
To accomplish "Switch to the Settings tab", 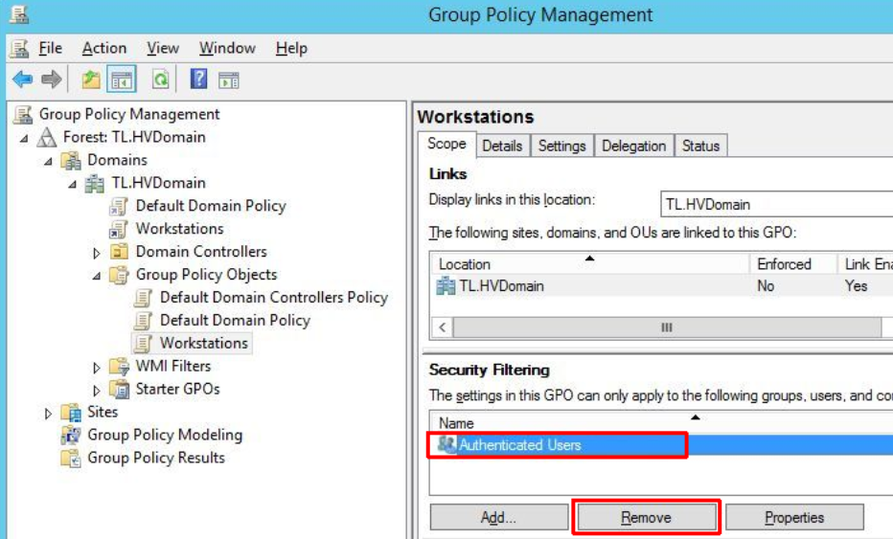I will 561,146.
